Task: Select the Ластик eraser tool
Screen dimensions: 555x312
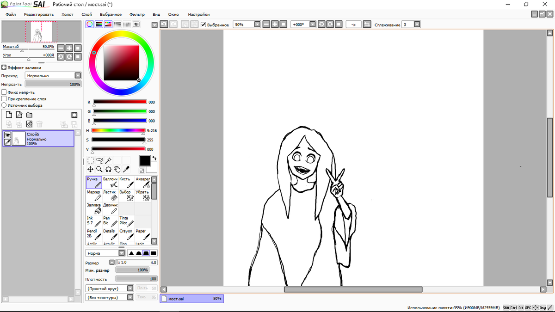Action: click(110, 195)
